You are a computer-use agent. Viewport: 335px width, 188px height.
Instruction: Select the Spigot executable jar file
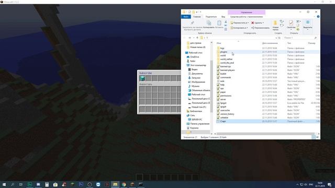coord(223,103)
